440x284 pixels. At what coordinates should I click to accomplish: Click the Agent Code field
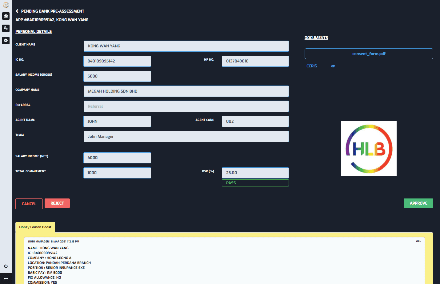click(x=255, y=121)
